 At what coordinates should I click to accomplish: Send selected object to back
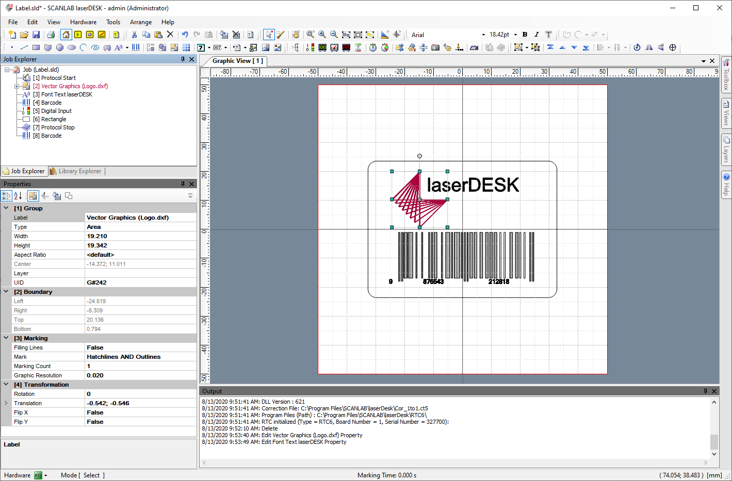586,47
